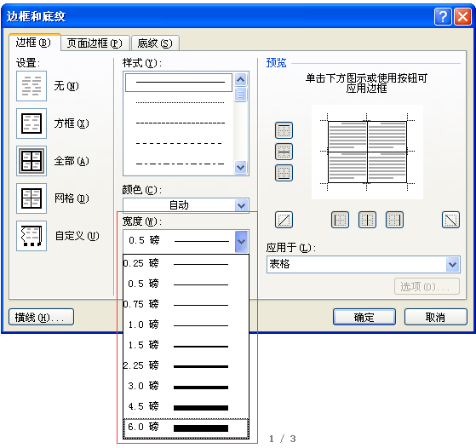Select the solid line style
The width and height of the screenshot is (476, 448).
coord(179,82)
